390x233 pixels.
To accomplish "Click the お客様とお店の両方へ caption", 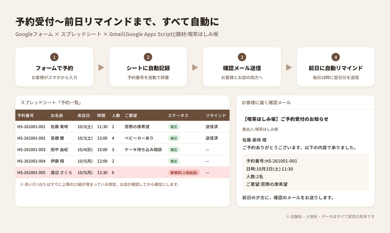I will [242, 77].
